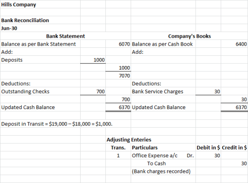Screen dimensions: 248x183
Task: Select the 1000 total below Deposits row
Action: (124, 68)
